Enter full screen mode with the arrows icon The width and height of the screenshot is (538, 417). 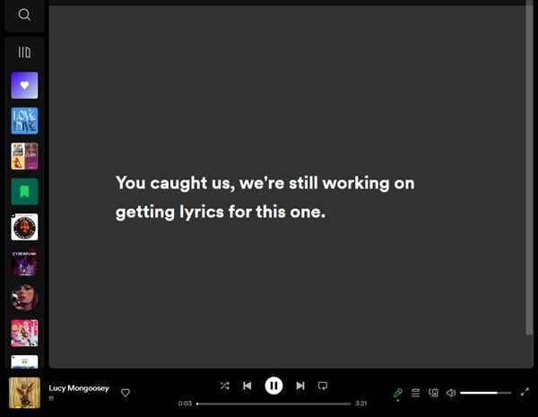(x=525, y=392)
